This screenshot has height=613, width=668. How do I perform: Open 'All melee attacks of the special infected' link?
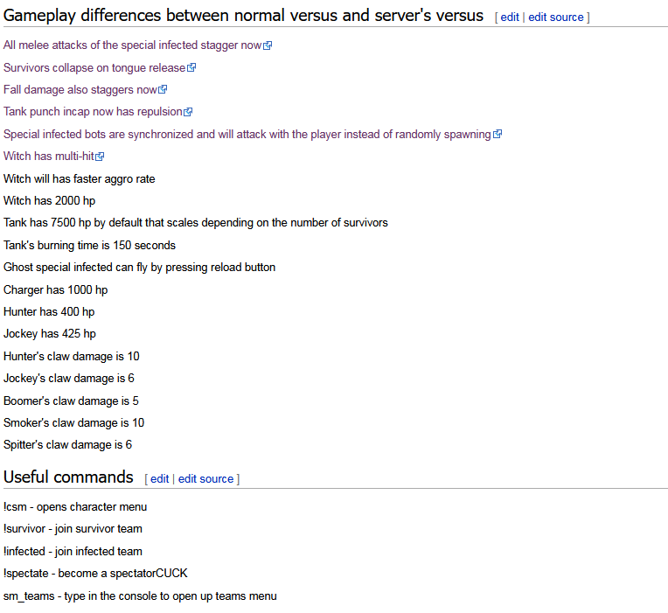tap(131, 45)
